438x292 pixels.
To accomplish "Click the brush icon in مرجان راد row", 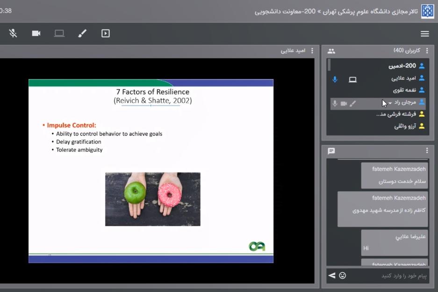I will [353, 103].
